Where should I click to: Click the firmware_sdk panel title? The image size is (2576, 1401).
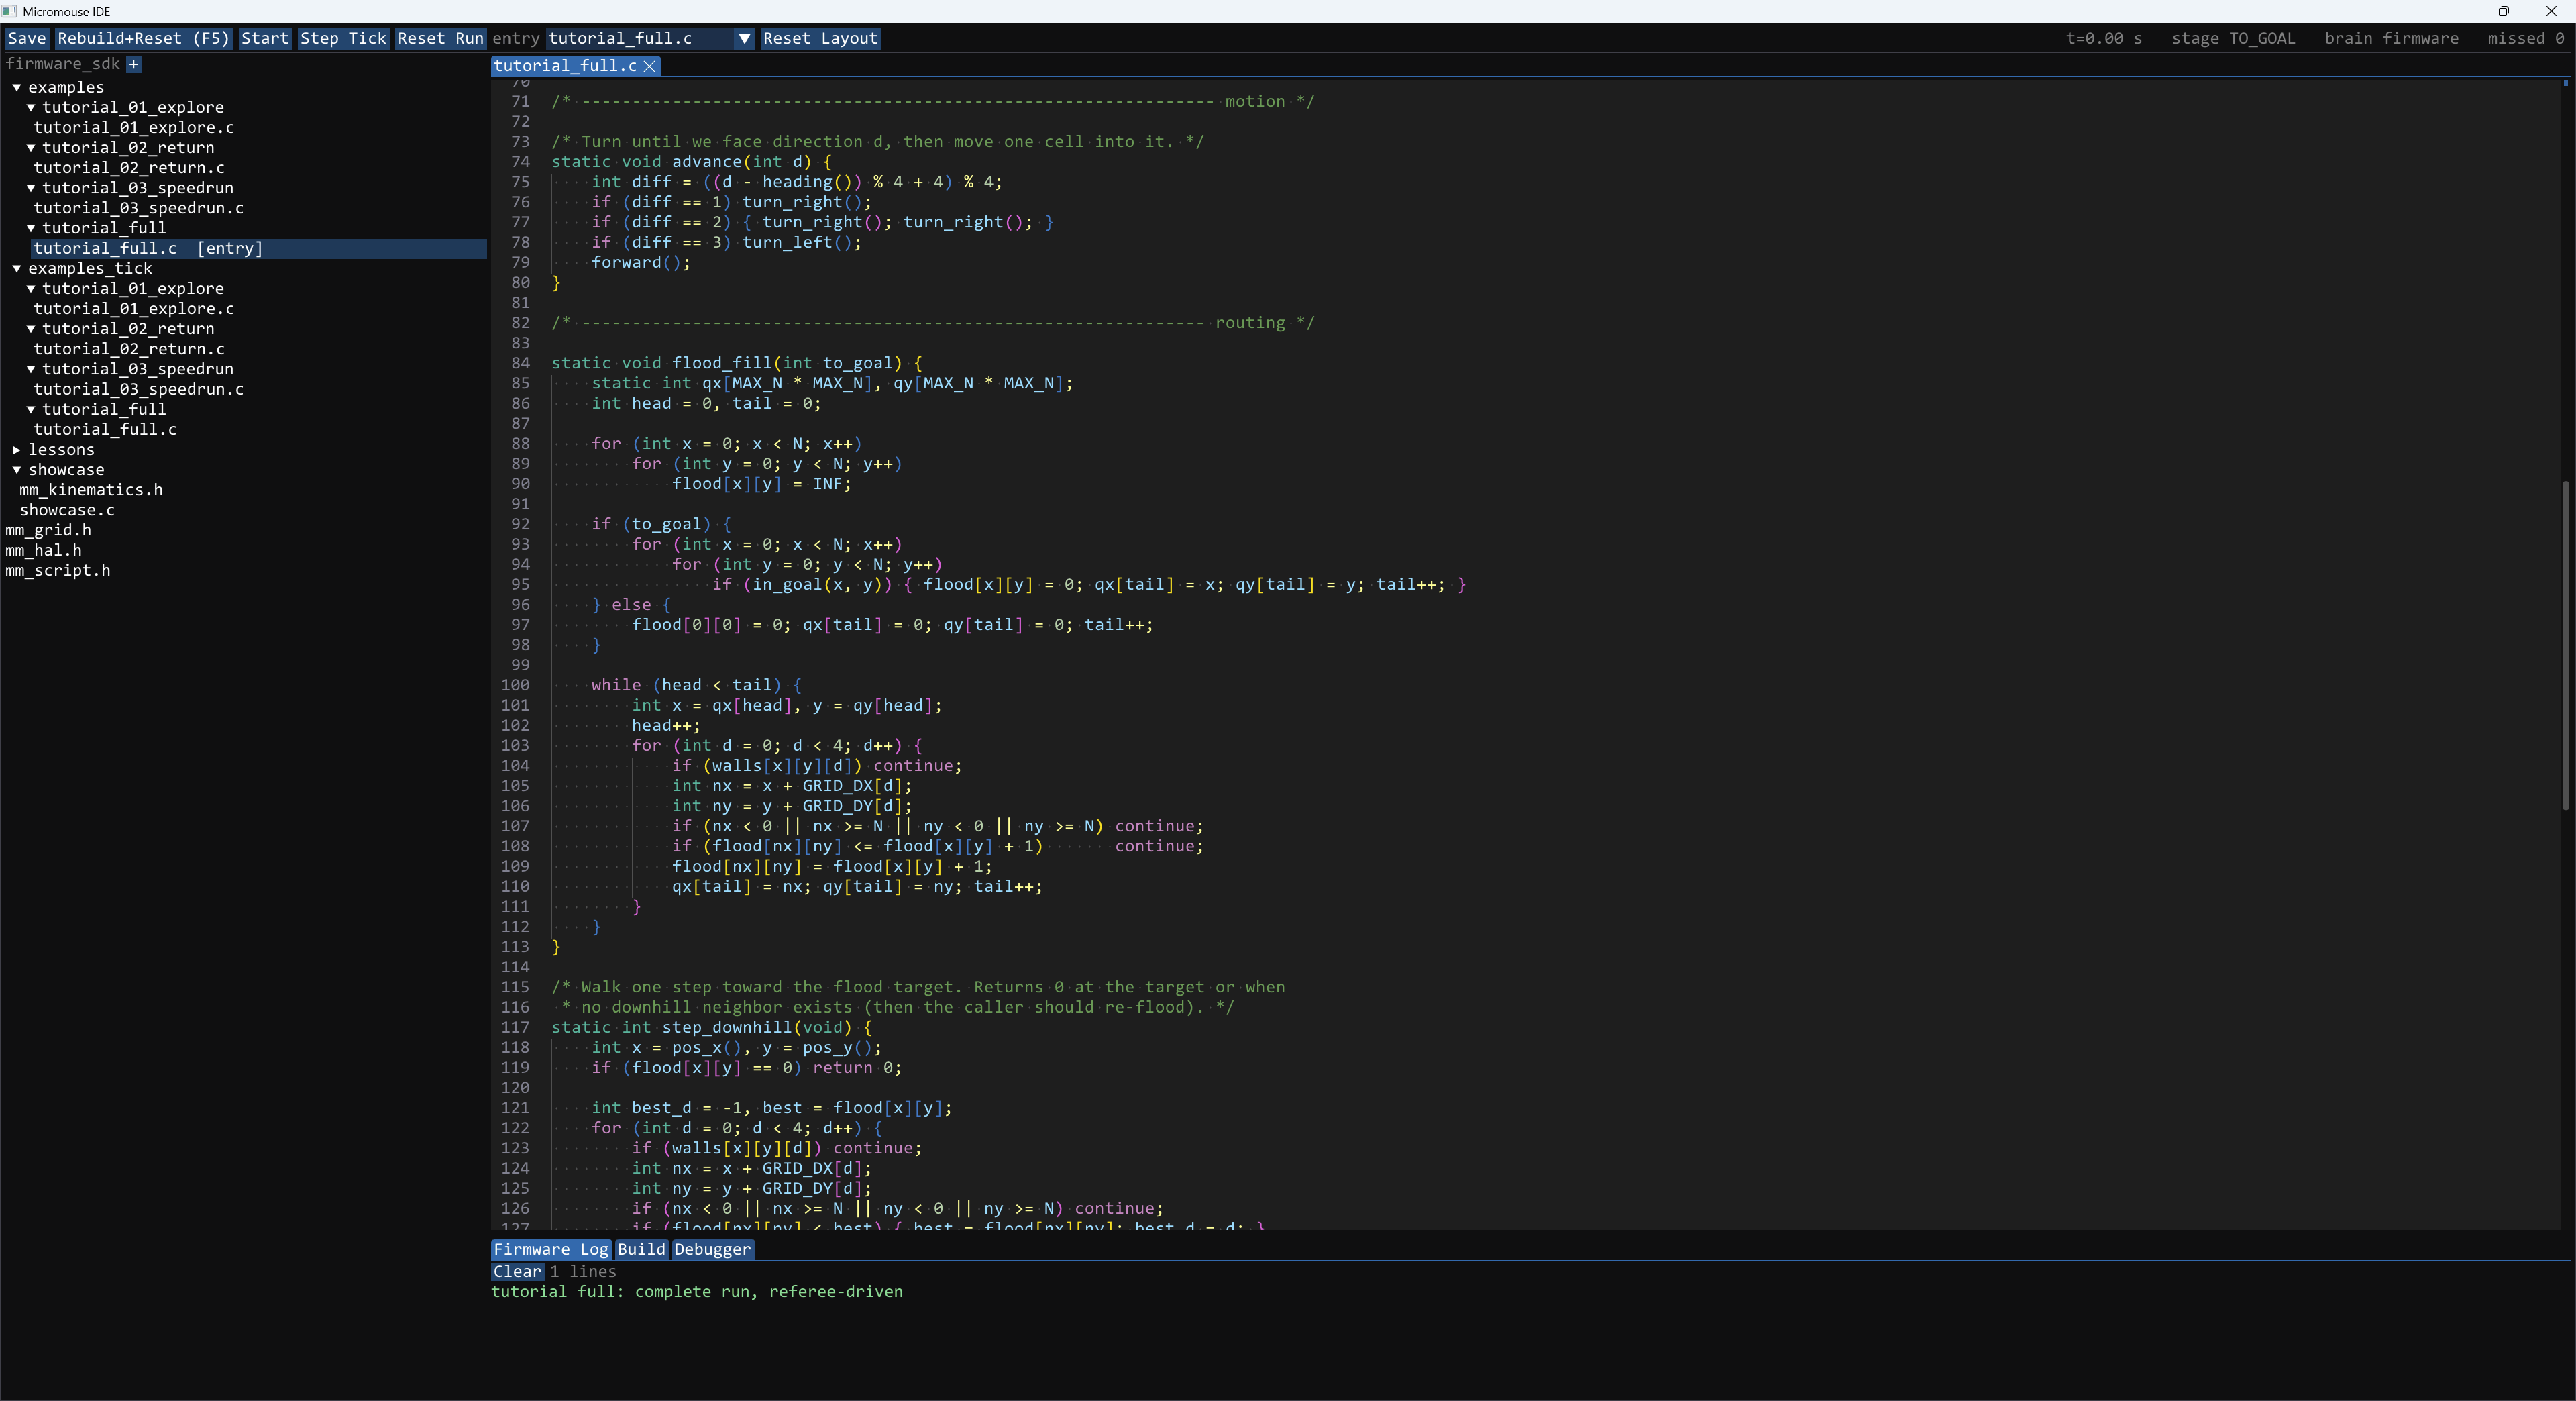tap(62, 64)
